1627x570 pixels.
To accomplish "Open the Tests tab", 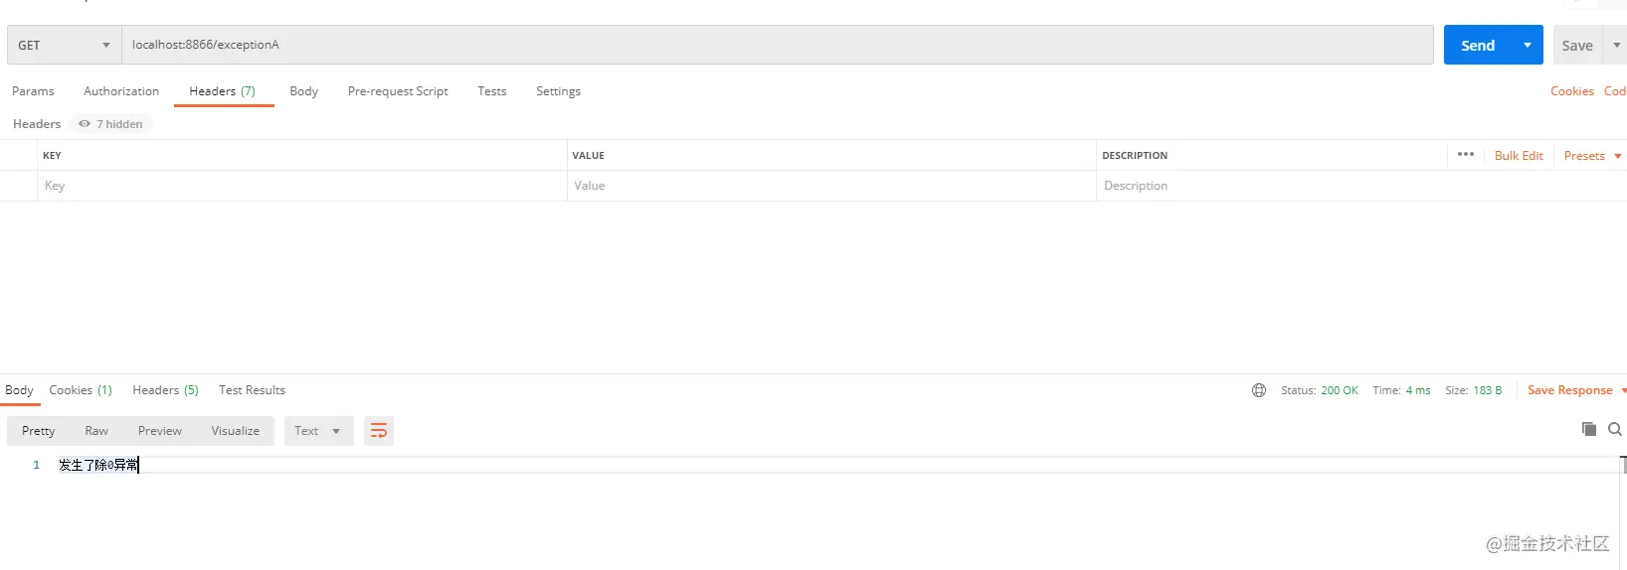I will (491, 91).
